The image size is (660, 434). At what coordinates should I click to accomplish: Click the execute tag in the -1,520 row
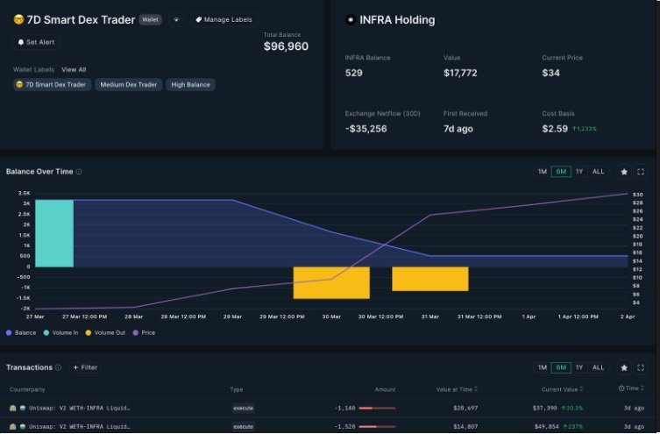(x=244, y=426)
